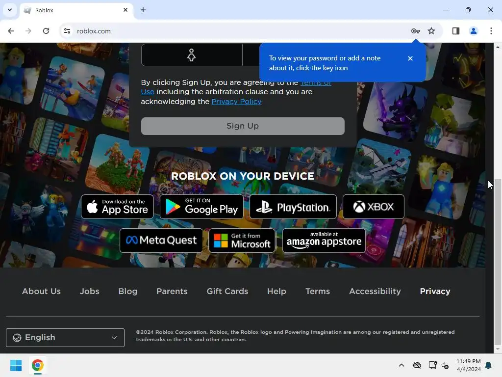
Task: Open the Help footer link
Action: pos(276,291)
